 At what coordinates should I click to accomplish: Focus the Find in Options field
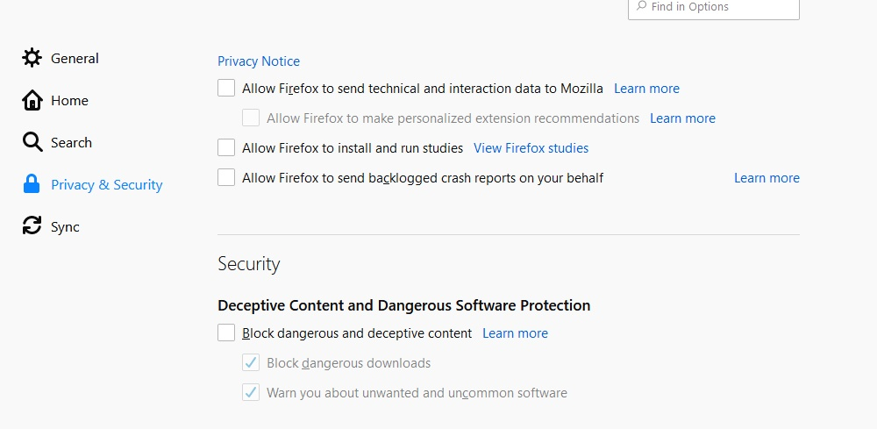tap(714, 7)
